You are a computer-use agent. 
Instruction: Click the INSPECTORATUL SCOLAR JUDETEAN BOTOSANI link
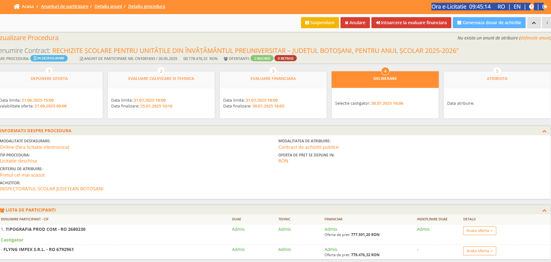tap(52, 189)
